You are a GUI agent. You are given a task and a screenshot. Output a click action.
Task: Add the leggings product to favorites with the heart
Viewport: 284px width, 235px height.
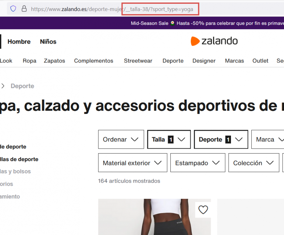tap(203, 209)
